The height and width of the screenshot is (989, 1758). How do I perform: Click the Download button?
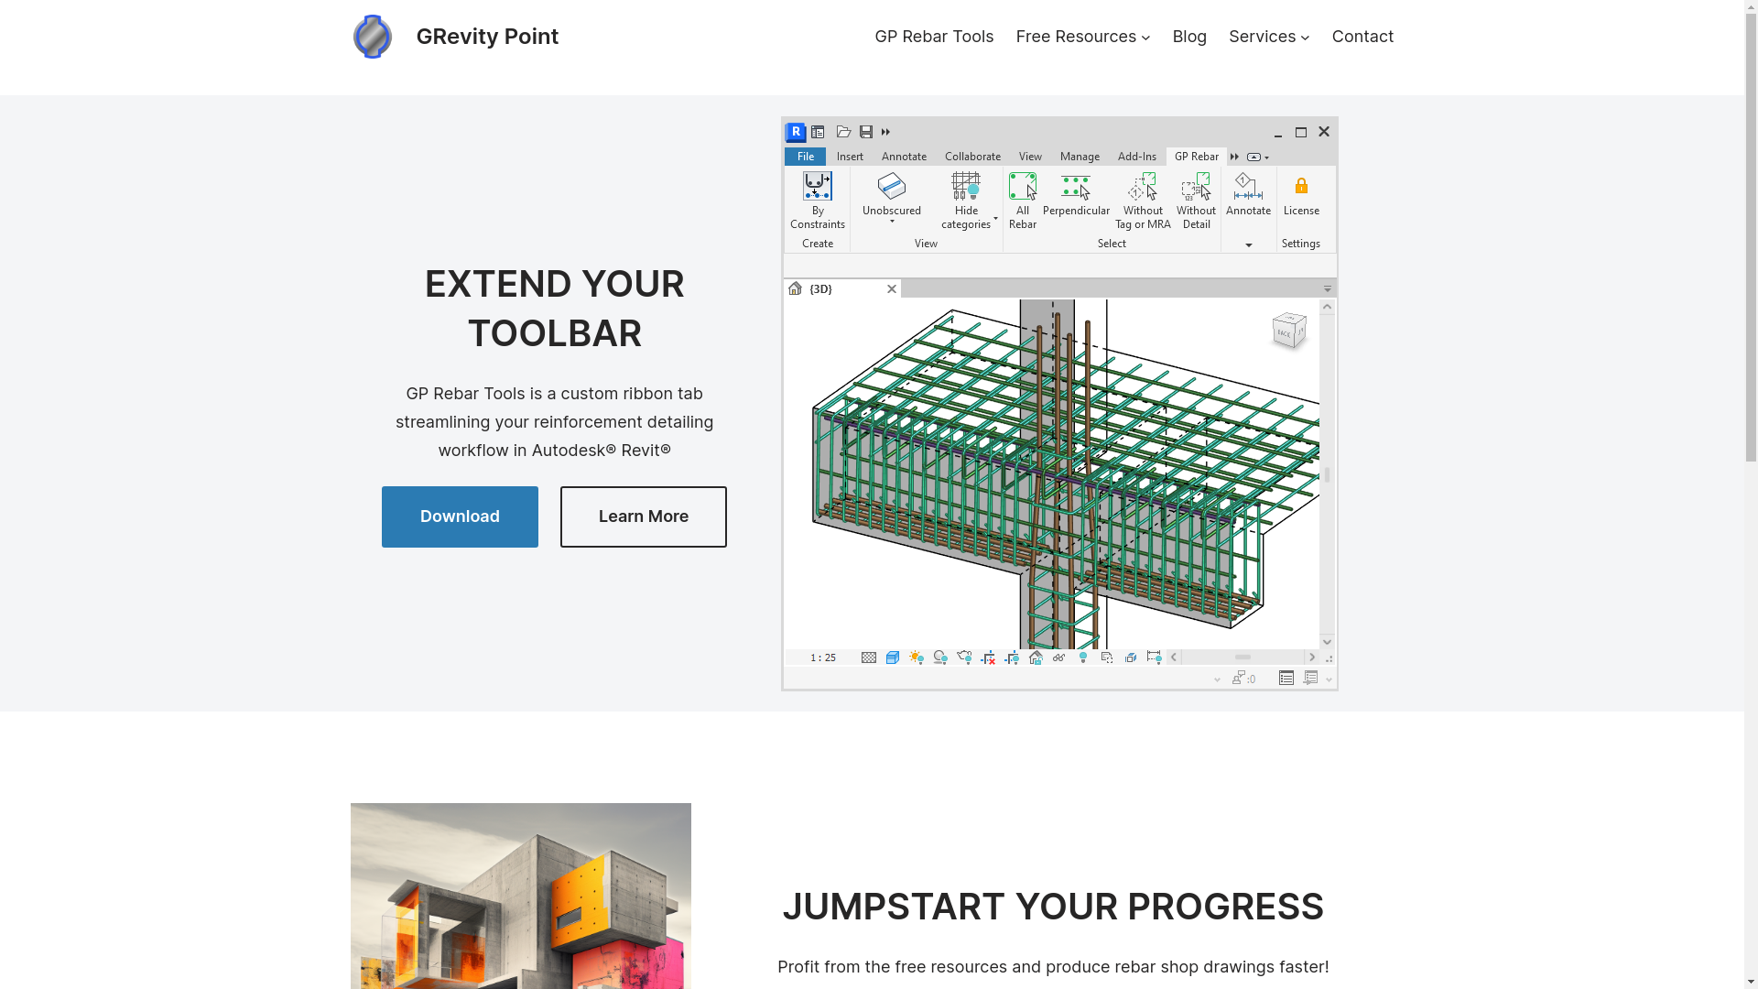click(x=460, y=516)
